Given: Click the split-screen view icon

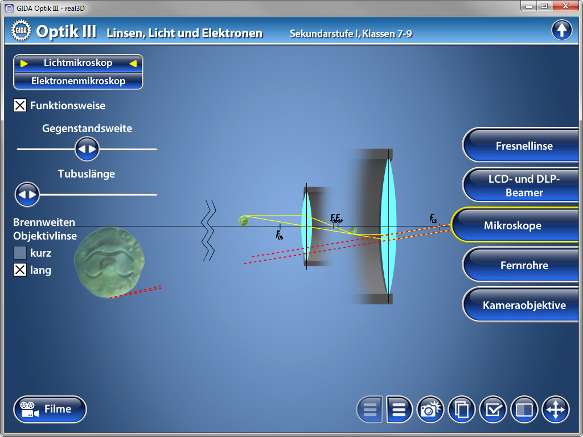Looking at the screenshot, I should point(524,409).
